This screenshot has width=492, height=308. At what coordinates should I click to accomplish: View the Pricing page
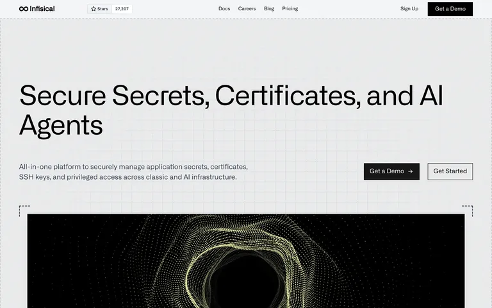click(290, 9)
